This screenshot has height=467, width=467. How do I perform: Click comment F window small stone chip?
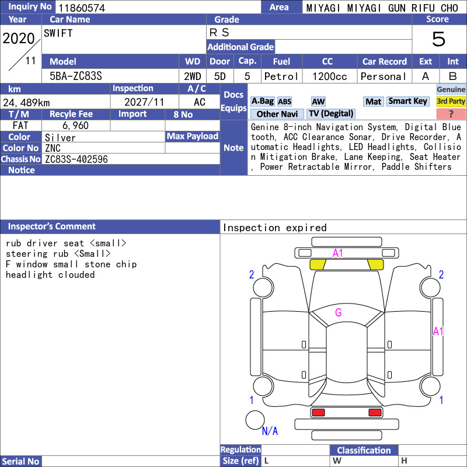[71, 264]
